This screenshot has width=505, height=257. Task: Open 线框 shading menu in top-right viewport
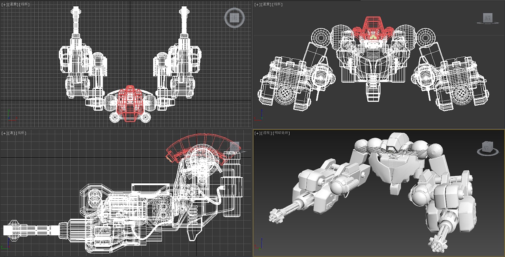click(x=278, y=4)
